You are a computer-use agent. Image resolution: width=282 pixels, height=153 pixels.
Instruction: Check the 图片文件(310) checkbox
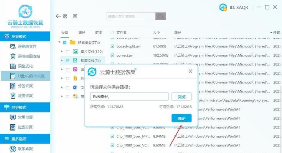(68, 52)
